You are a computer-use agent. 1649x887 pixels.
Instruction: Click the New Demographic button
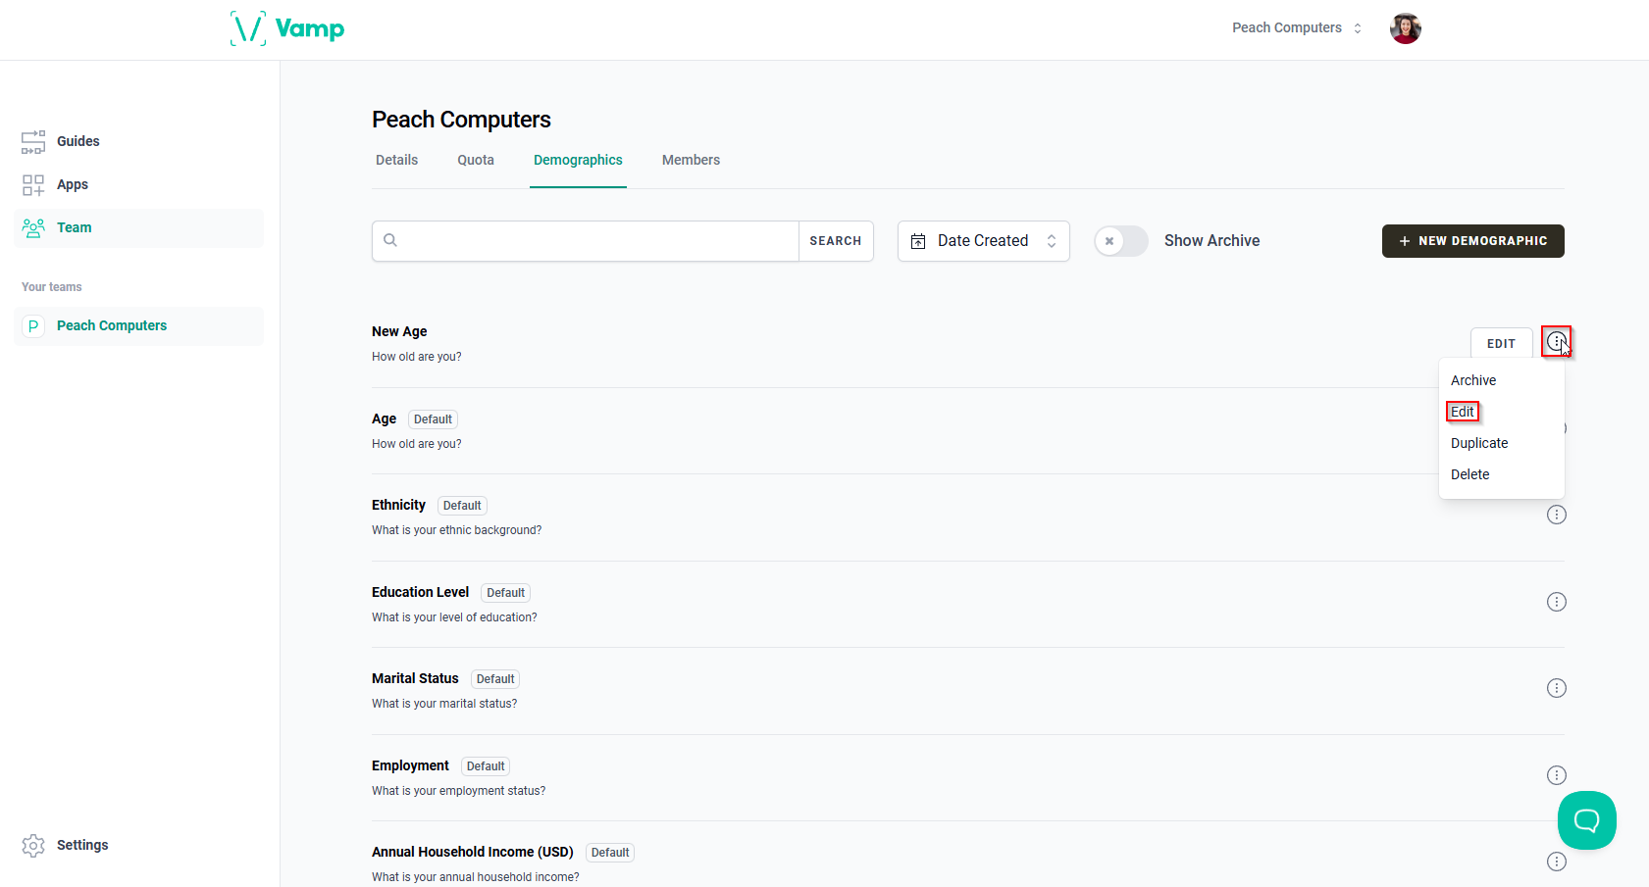tap(1472, 241)
